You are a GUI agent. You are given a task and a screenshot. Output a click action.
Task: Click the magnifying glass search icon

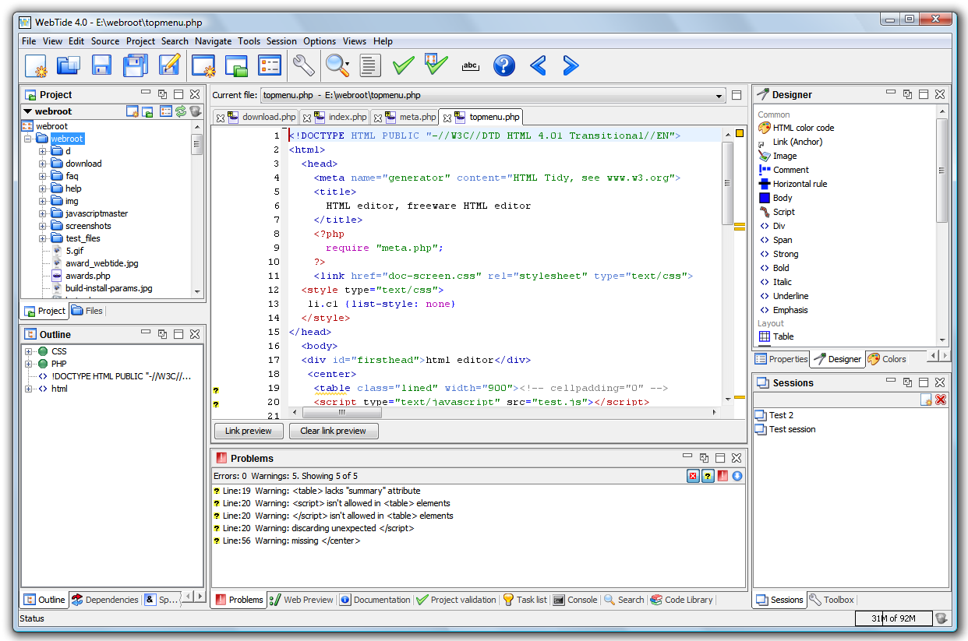point(336,66)
